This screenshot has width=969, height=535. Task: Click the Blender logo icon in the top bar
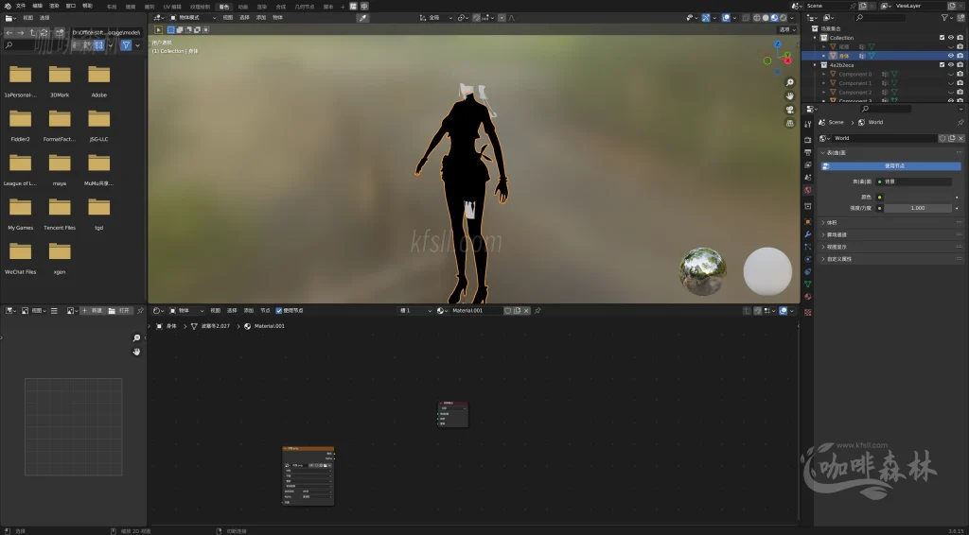(x=8, y=7)
